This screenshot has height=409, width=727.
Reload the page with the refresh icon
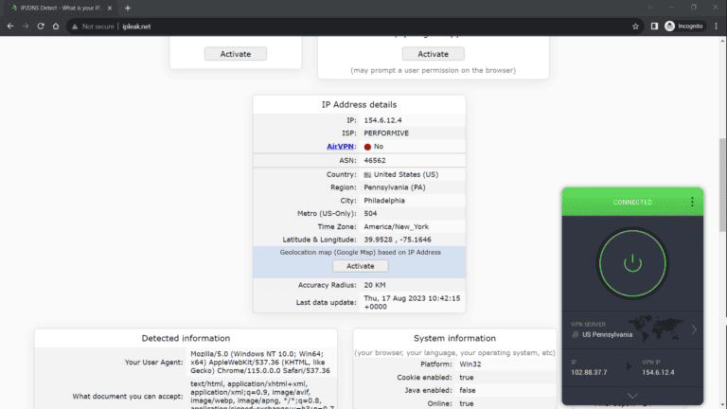(40, 26)
